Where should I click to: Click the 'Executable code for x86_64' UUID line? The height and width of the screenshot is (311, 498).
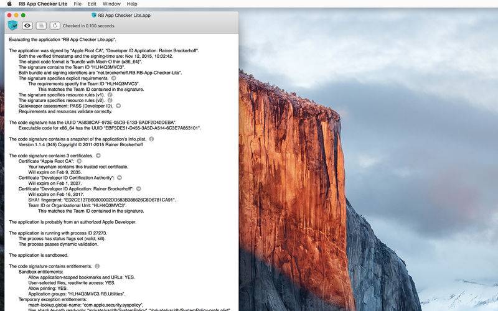110,128
